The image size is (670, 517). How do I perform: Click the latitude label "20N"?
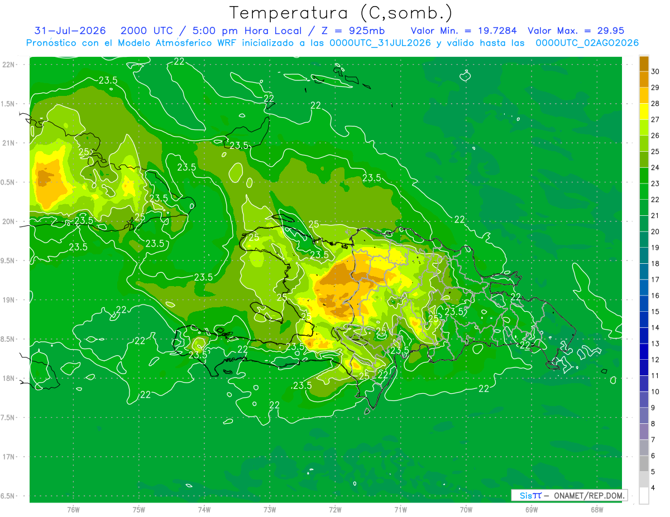[x=8, y=221]
